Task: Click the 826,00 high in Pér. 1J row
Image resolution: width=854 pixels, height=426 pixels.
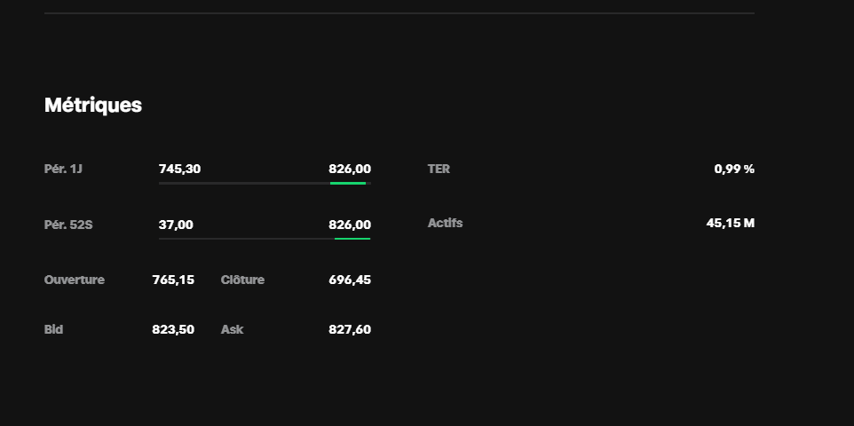Action: click(350, 169)
